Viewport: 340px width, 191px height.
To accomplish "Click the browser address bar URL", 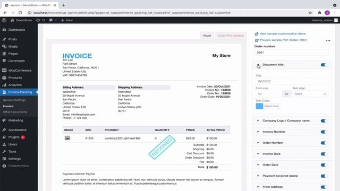I will (132, 13).
